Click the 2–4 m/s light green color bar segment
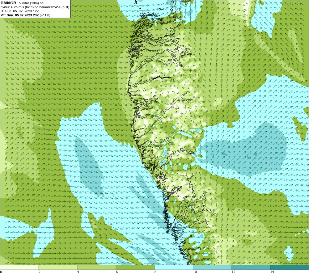Viewport: 309px width, 274px height. (x=58, y=267)
